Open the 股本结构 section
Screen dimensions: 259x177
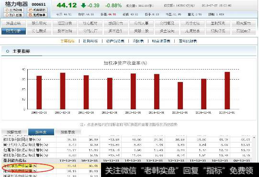click(65, 31)
